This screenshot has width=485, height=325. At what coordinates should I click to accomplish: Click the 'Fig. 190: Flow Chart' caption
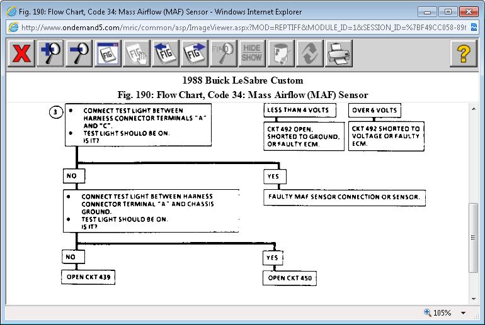tap(243, 94)
